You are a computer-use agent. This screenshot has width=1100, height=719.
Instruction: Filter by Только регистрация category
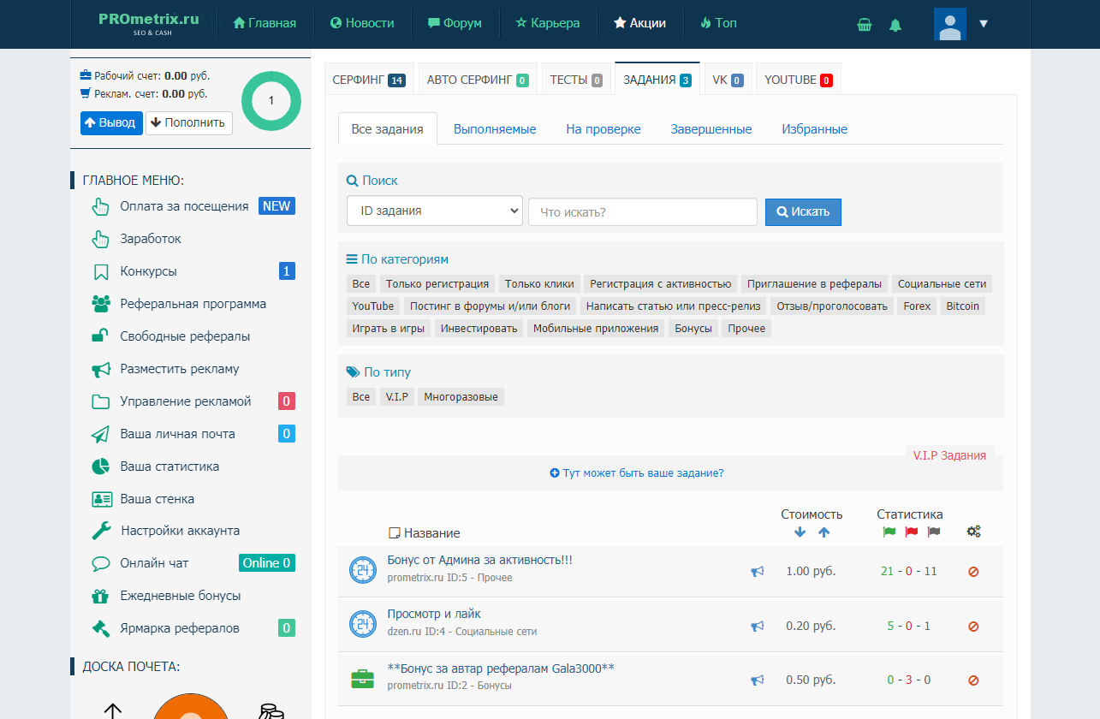pyautogui.click(x=437, y=284)
